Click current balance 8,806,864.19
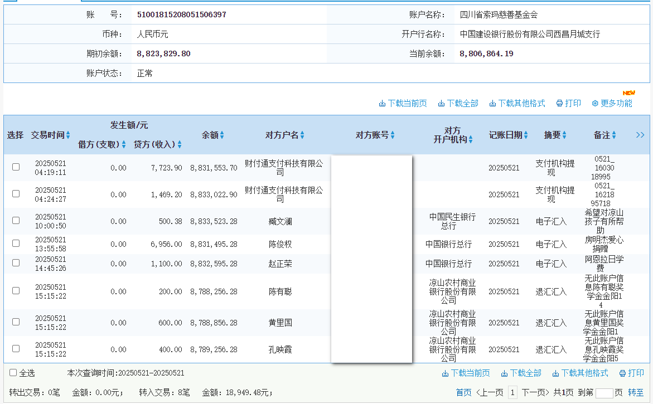 486,53
